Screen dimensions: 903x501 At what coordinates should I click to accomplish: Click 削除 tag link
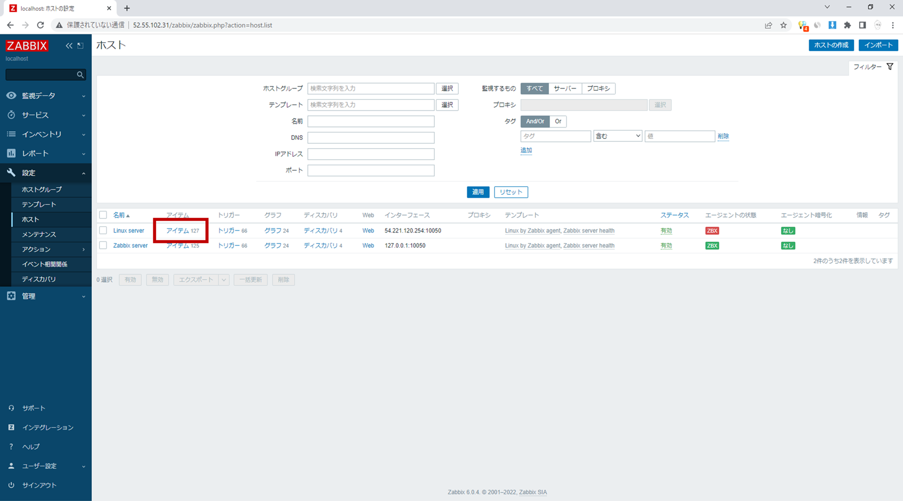click(723, 136)
